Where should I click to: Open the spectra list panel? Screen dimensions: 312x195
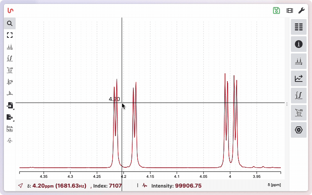coord(299,27)
